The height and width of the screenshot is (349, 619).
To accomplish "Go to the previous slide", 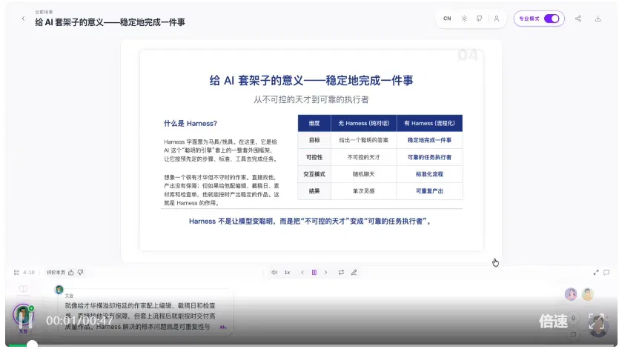I will tap(302, 273).
